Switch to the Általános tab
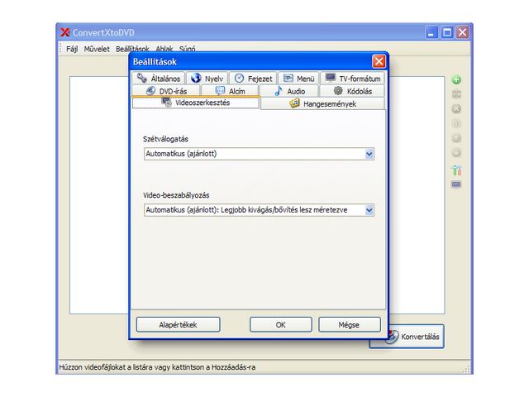Viewport: 529px width, 397px height. [x=159, y=79]
